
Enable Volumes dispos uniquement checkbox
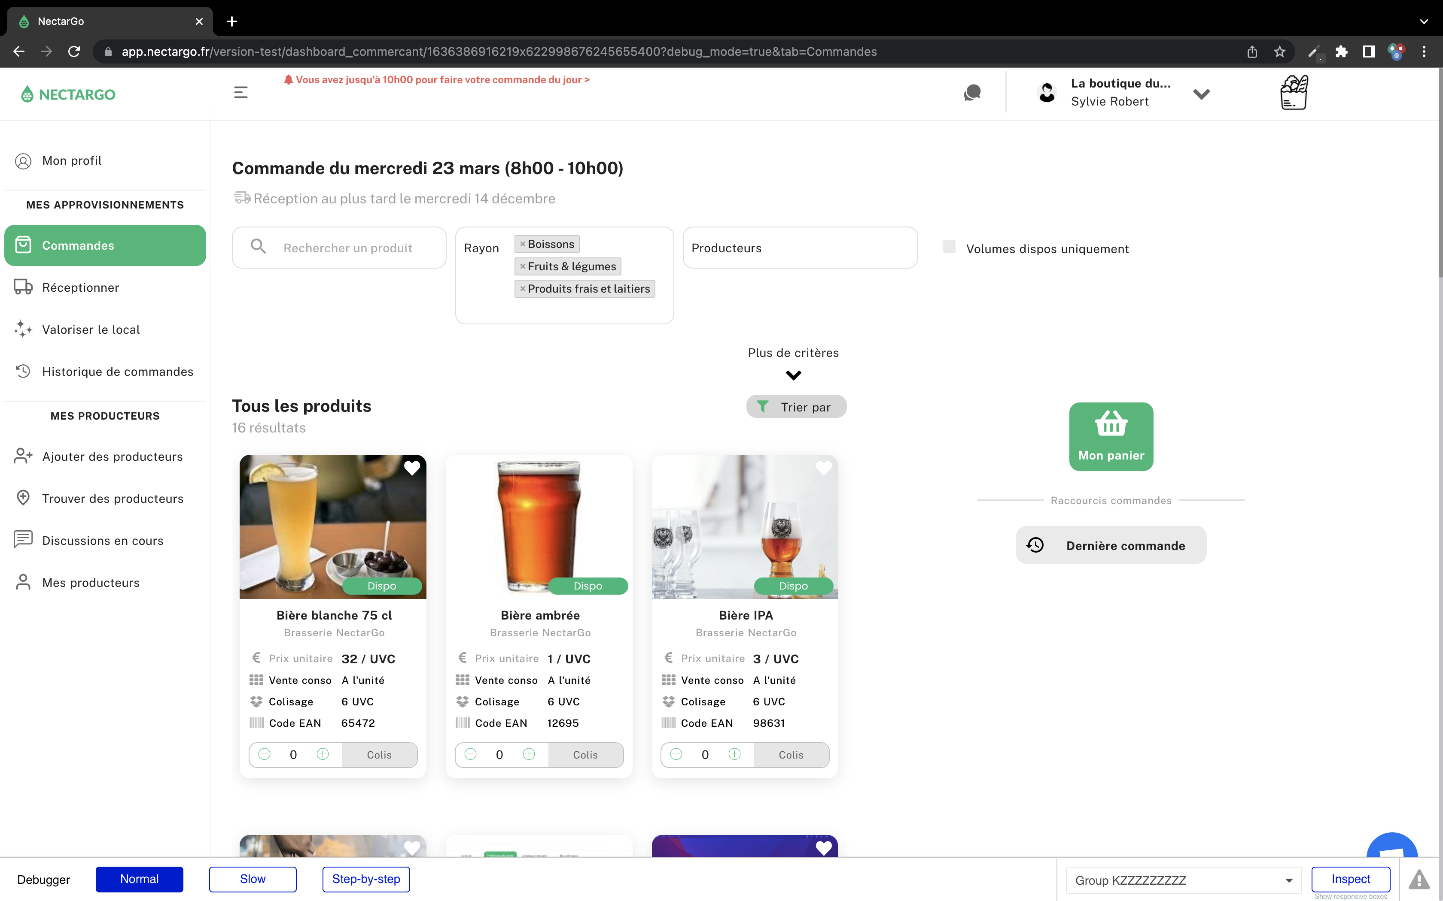coord(949,246)
